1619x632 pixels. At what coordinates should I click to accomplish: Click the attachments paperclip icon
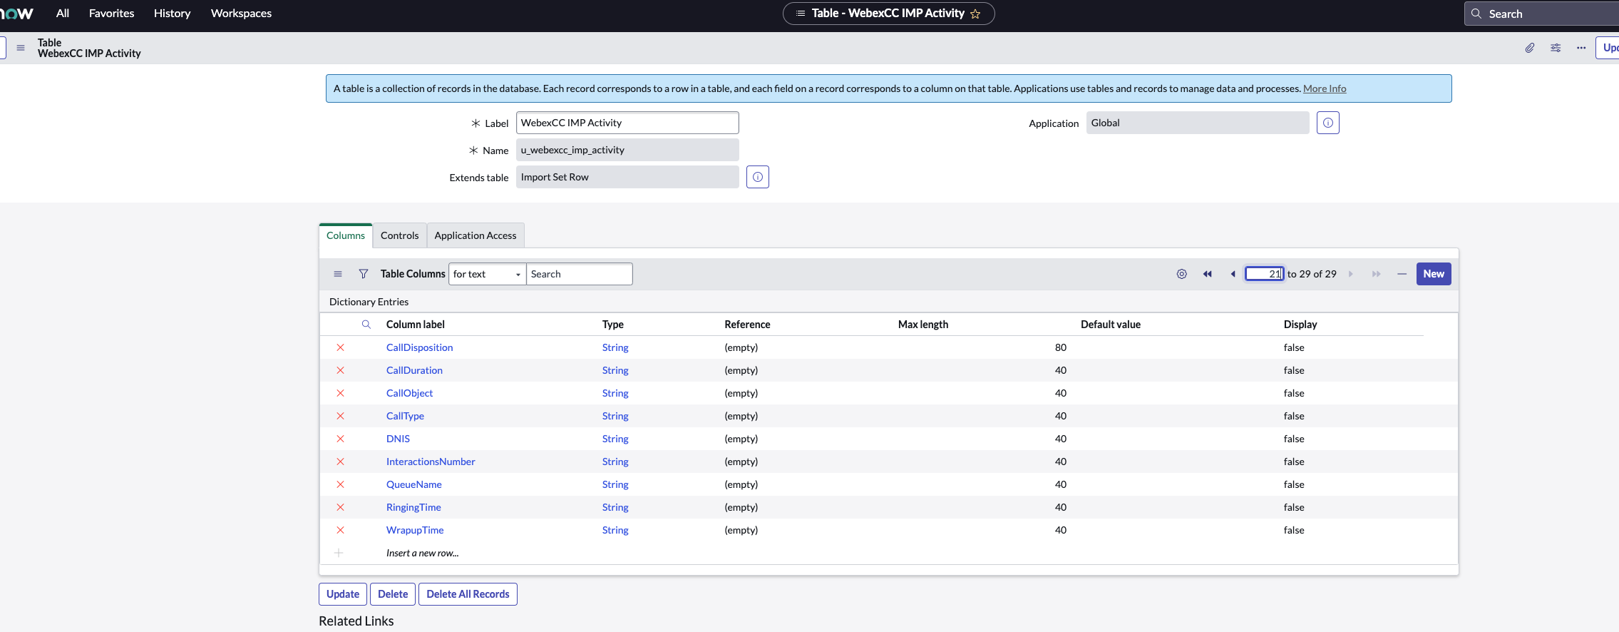tap(1530, 48)
